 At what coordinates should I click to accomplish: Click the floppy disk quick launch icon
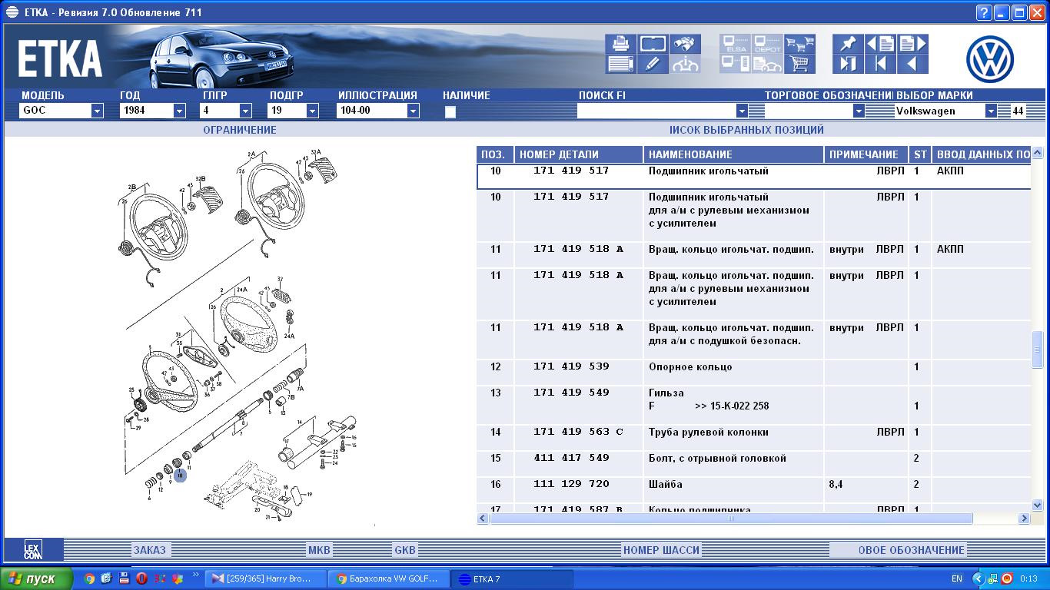pyautogui.click(x=124, y=578)
